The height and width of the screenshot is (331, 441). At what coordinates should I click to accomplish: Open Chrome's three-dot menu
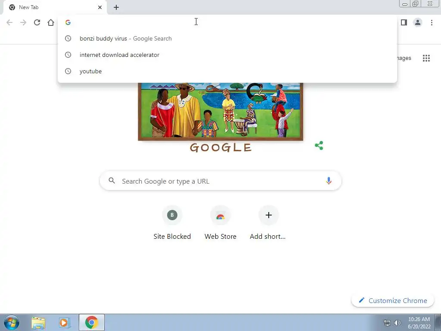click(432, 22)
